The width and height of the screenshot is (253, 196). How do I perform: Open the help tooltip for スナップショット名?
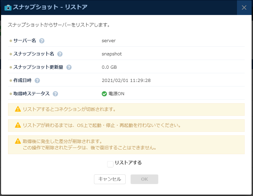60,54
